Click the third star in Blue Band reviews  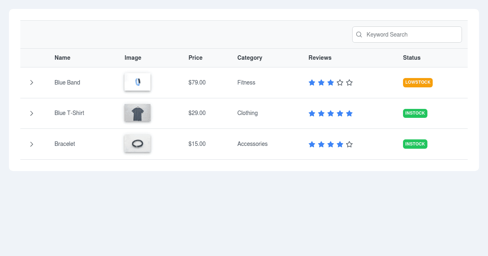pos(331,82)
